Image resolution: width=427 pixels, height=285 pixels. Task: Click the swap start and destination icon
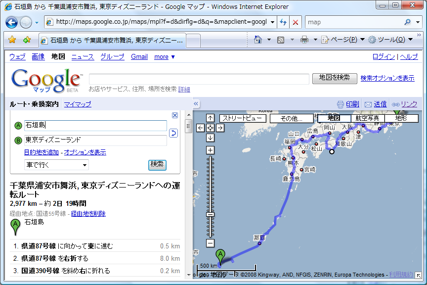[x=173, y=133]
